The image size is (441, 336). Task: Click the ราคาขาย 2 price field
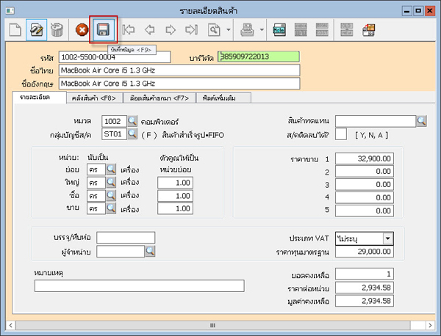[365, 171]
